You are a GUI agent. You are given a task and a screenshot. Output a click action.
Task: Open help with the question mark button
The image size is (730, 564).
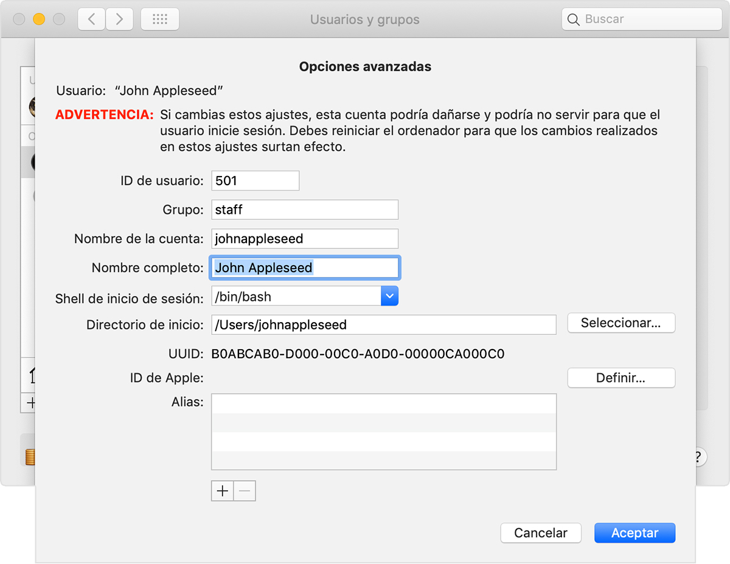pyautogui.click(x=699, y=456)
